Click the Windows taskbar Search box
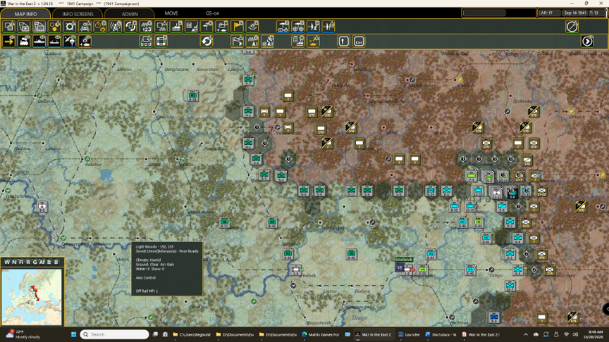 point(115,334)
